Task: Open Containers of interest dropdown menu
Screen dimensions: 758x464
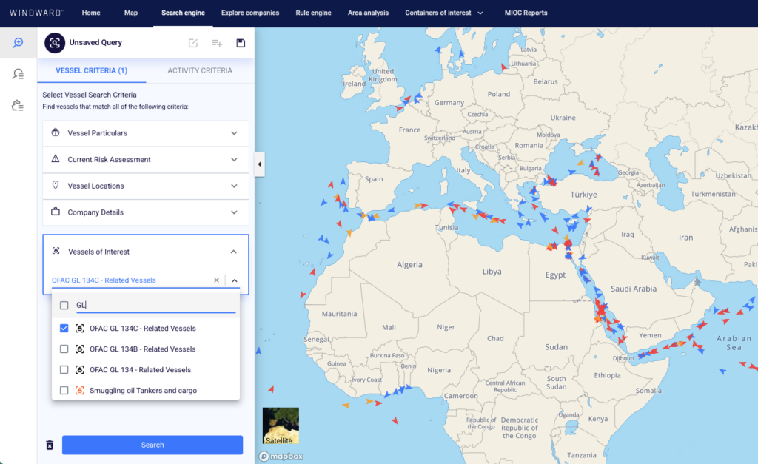Action: pos(444,13)
